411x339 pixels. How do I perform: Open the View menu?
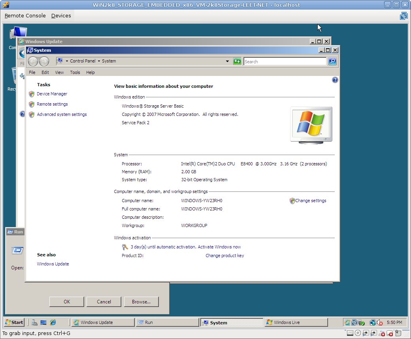(x=59, y=72)
